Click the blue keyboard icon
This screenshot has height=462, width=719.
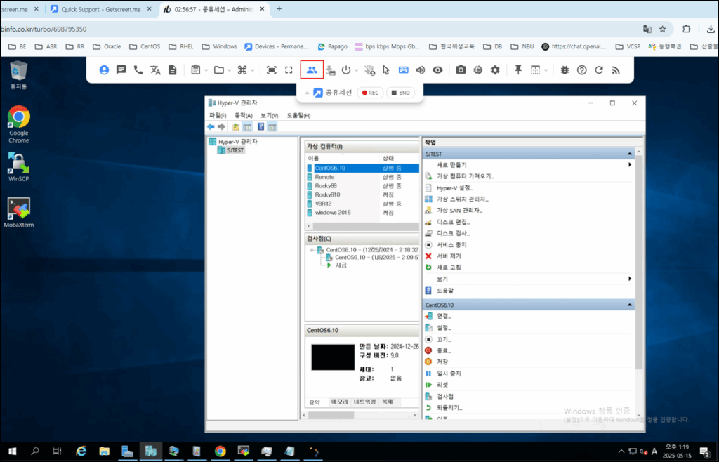point(403,70)
